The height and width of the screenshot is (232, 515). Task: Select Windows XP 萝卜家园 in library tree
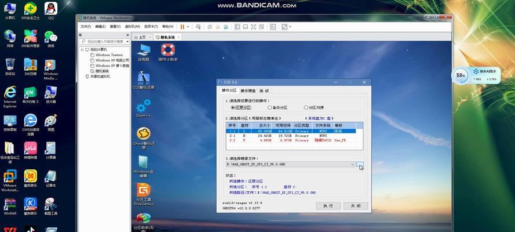click(x=112, y=66)
